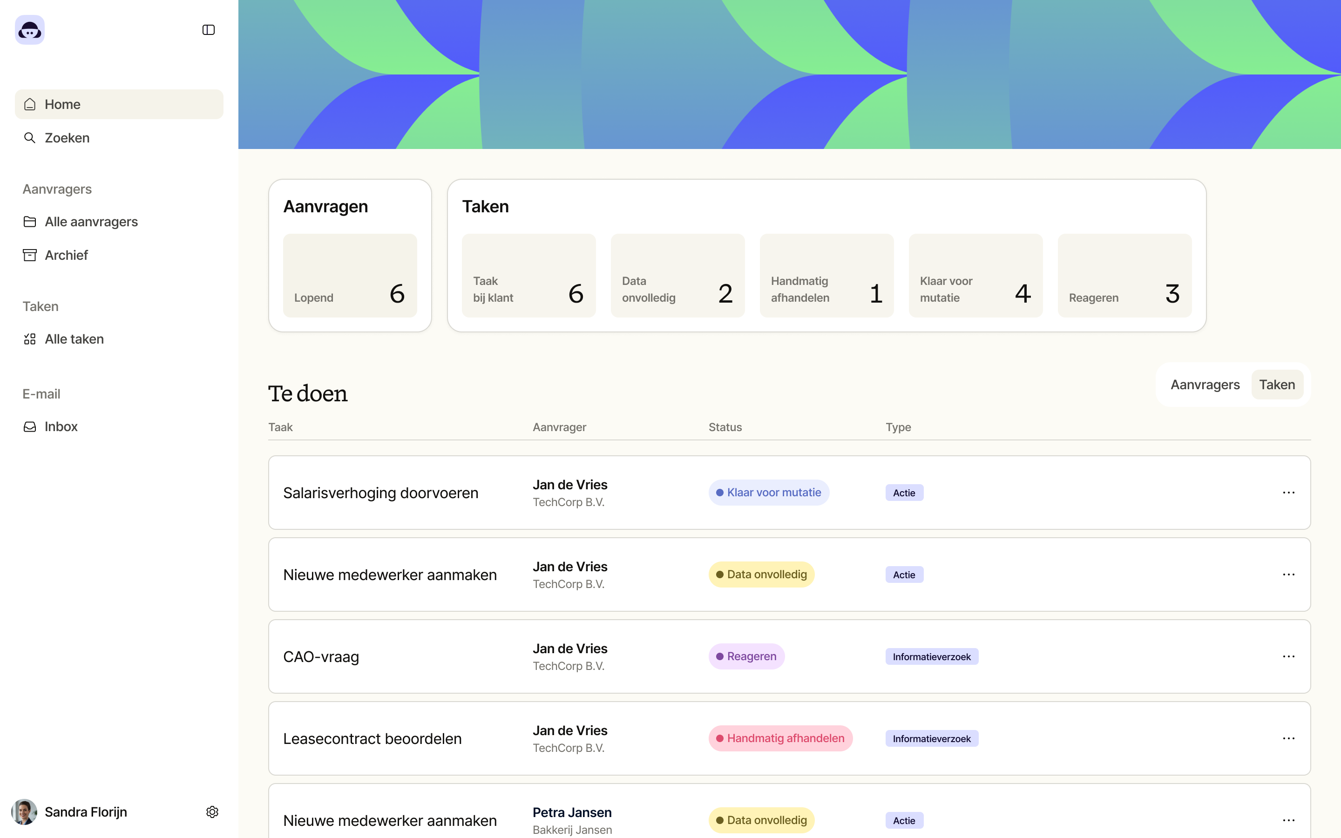Select the Home icon in sidebar
This screenshot has height=838, width=1341.
click(x=30, y=104)
